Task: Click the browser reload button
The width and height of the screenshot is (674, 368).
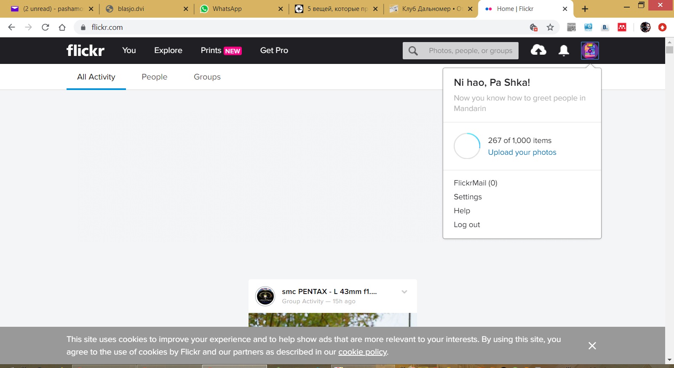Action: pyautogui.click(x=45, y=27)
